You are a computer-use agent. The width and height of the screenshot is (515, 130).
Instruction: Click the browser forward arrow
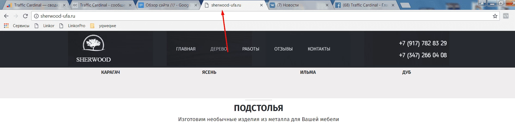point(16,16)
